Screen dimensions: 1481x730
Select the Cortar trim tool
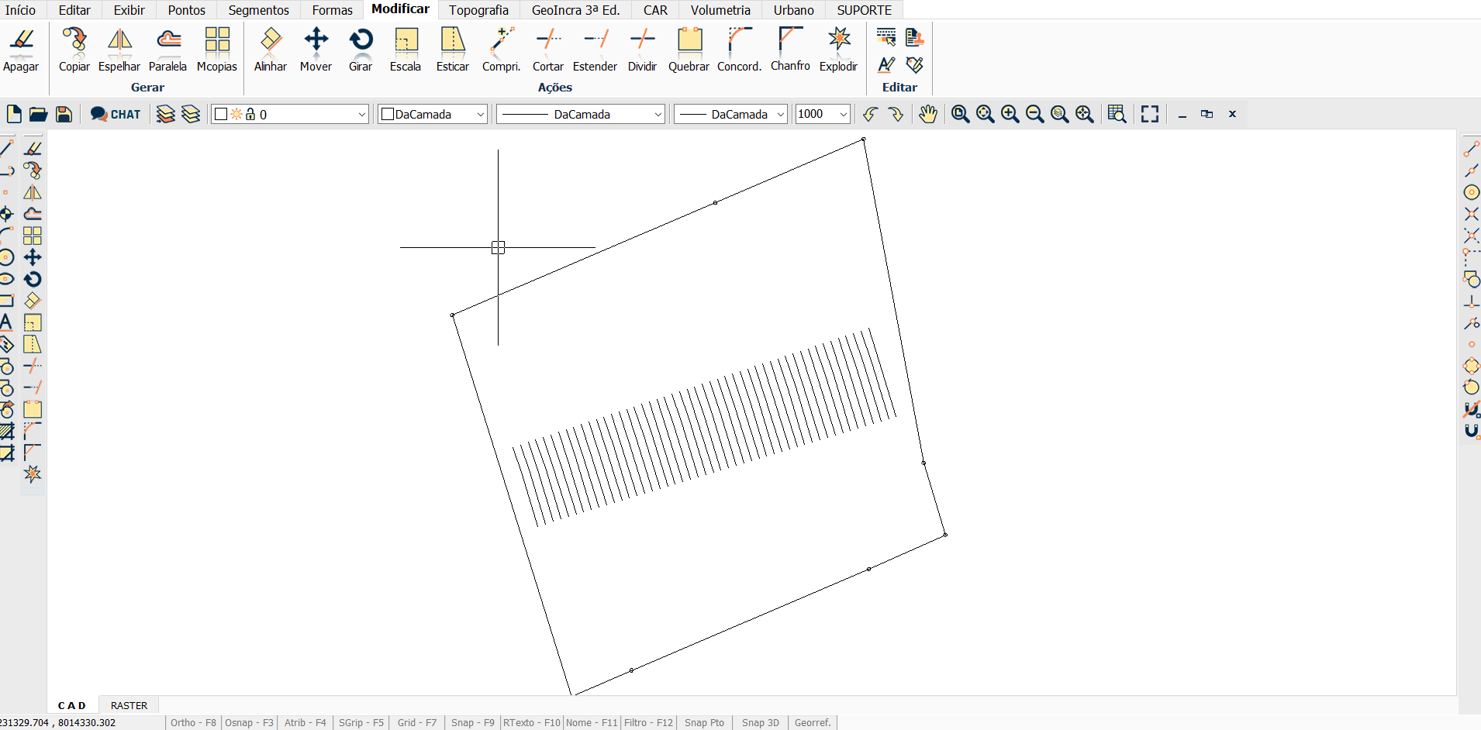(x=548, y=50)
